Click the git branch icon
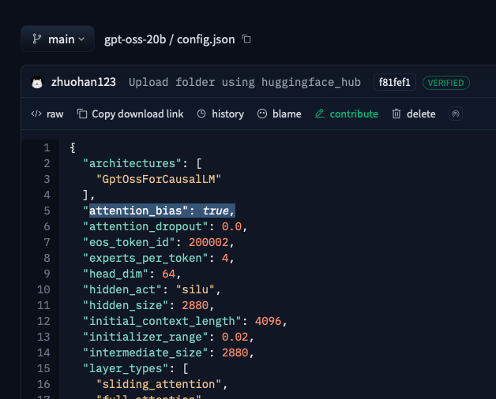Screen dimensions: 496x399 point(36,39)
